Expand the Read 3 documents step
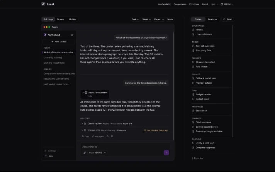Viewport: 275px width, 172px height. click(x=95, y=94)
